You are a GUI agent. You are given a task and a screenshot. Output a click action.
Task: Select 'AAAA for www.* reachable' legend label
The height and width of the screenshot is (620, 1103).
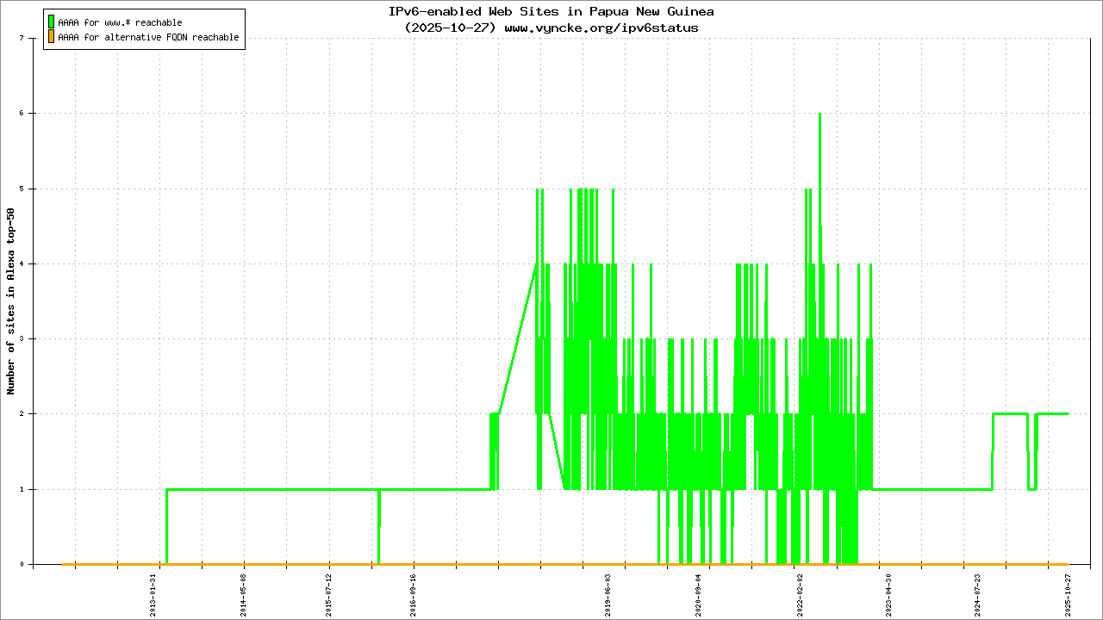120,22
